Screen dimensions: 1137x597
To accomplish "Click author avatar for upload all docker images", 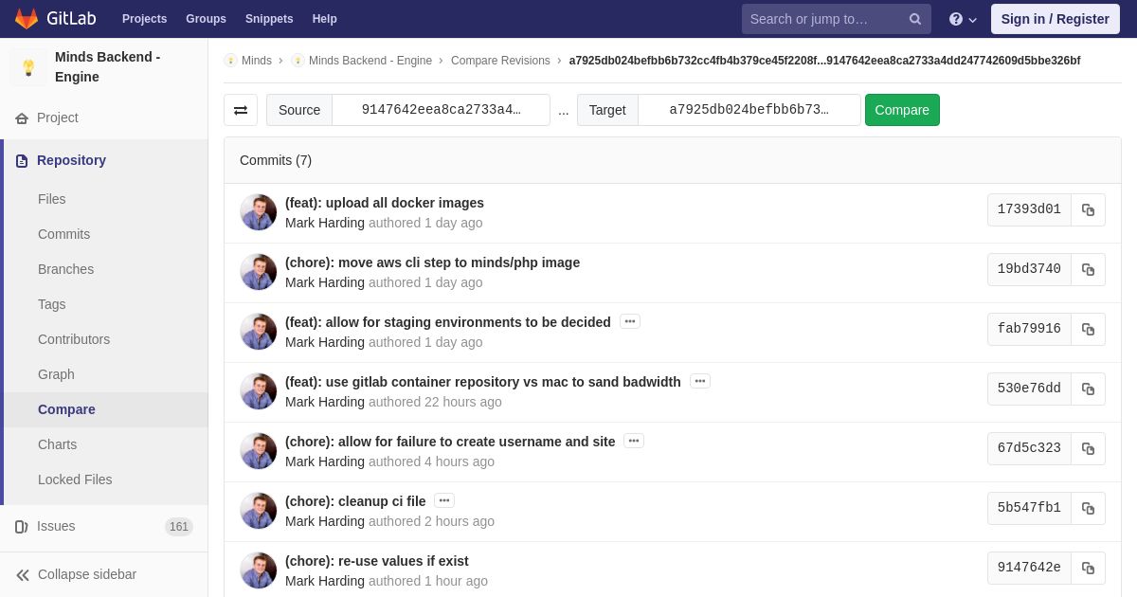I will (x=258, y=212).
